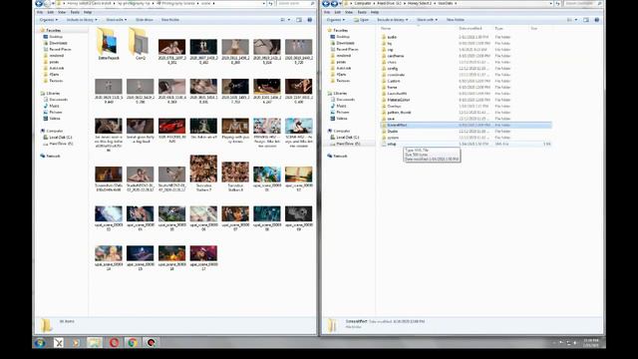
Task: Open Include in library in the right window
Action: [392, 20]
